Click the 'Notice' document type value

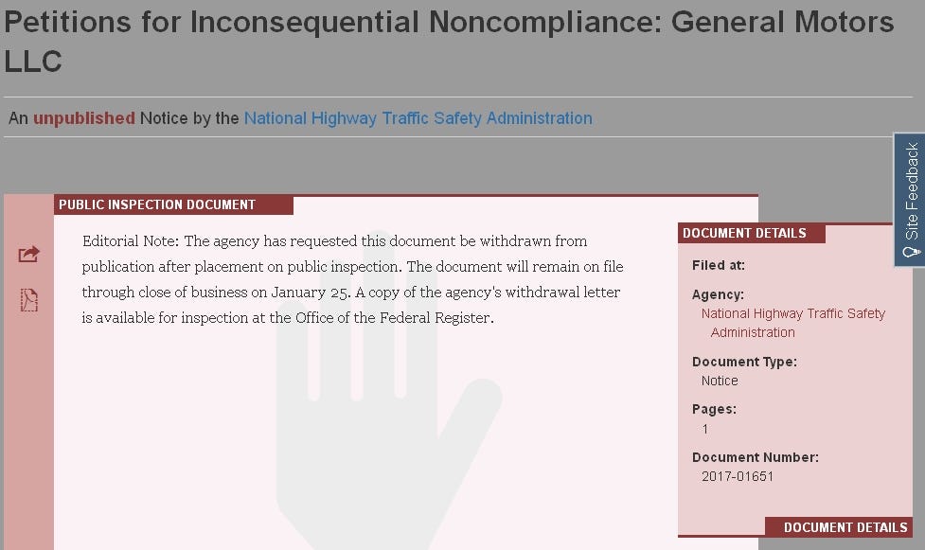tap(720, 381)
